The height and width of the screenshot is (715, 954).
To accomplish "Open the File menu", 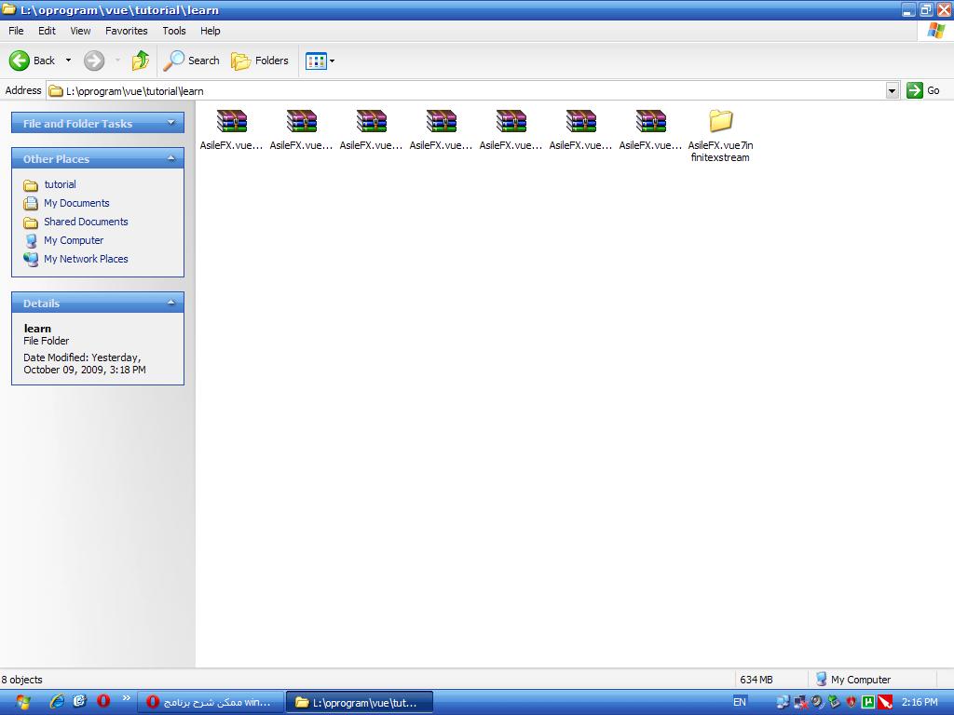I will point(16,31).
